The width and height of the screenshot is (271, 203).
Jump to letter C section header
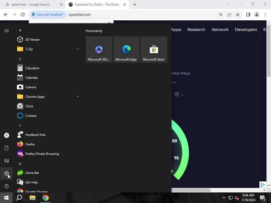click(x=20, y=59)
